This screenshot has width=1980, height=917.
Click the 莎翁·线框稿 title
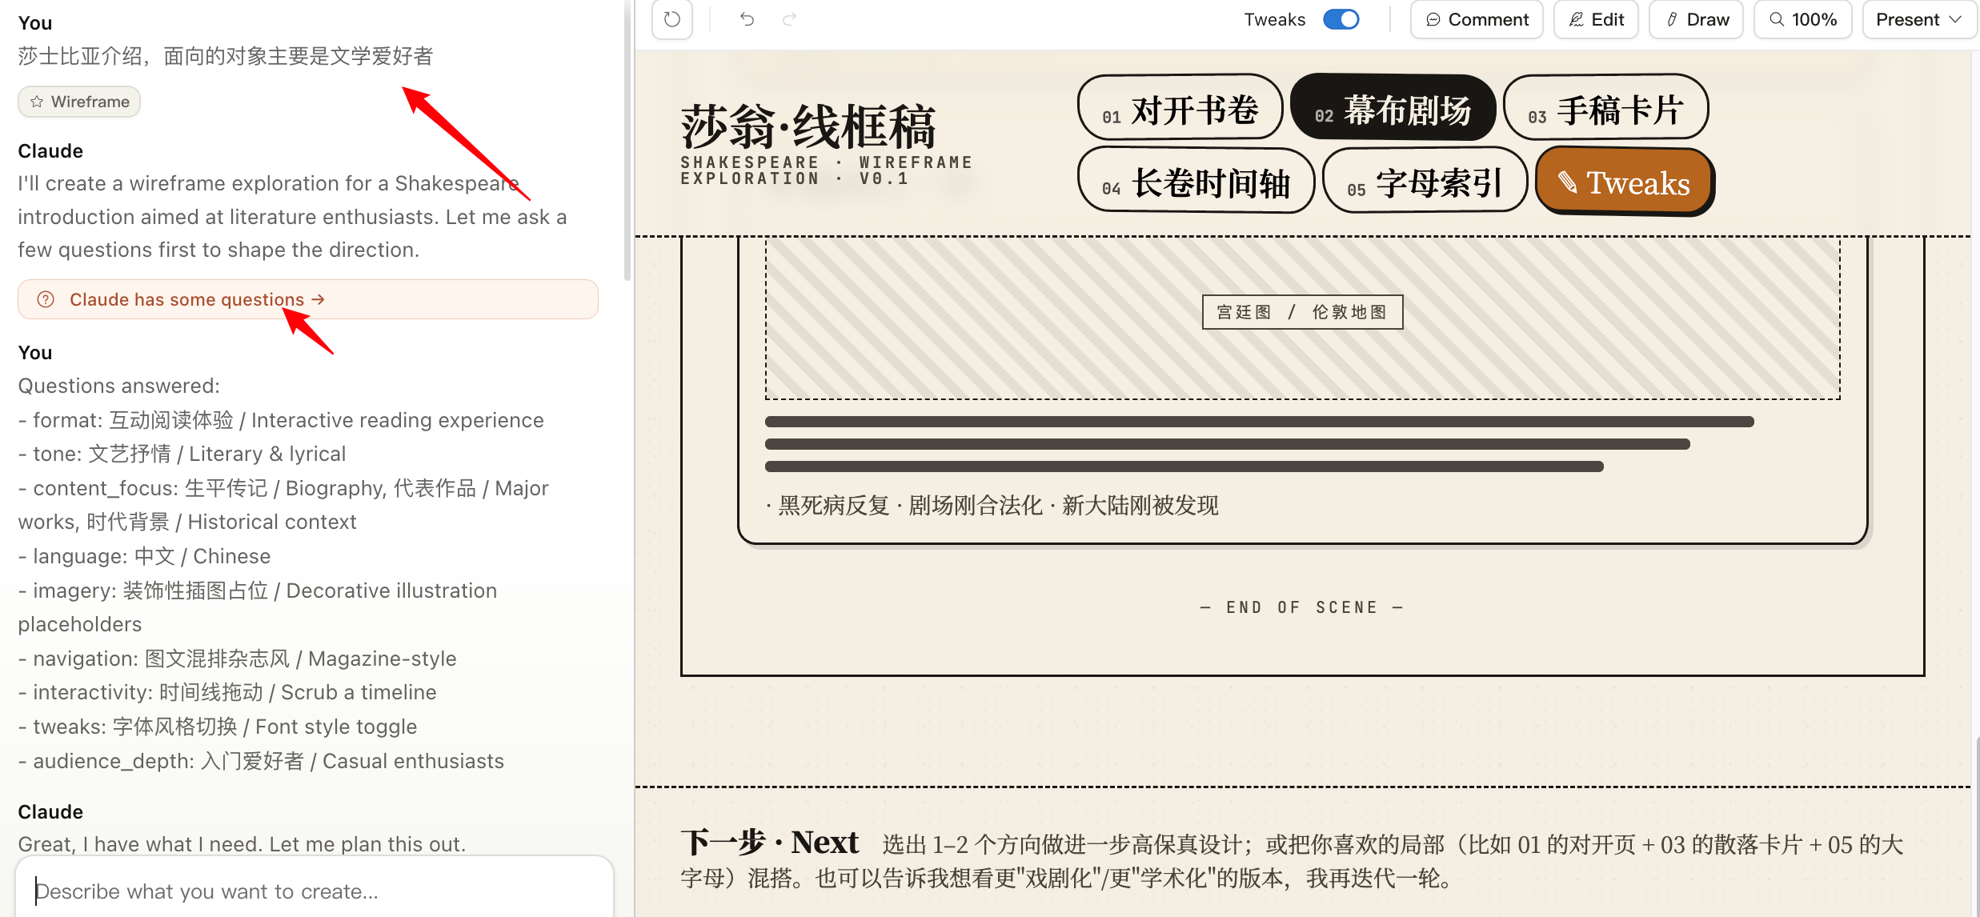click(808, 126)
